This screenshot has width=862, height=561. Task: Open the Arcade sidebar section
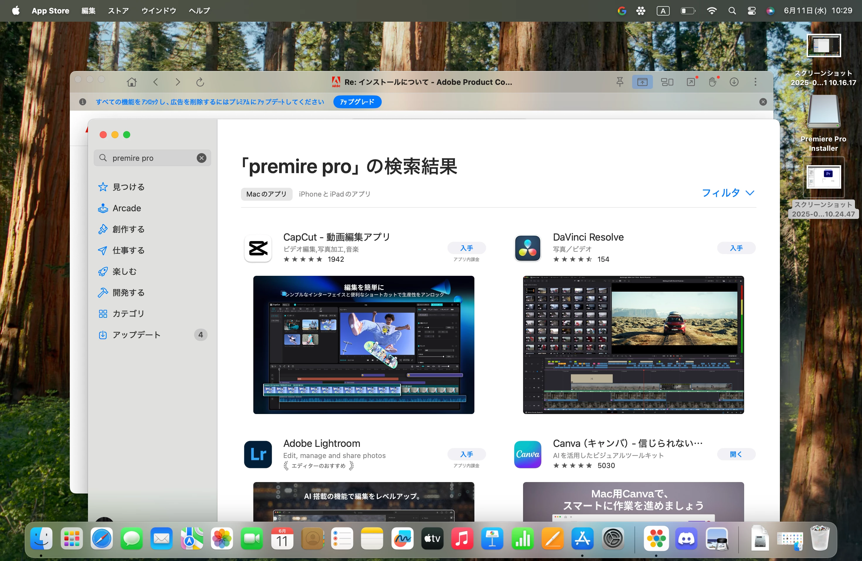(x=126, y=208)
